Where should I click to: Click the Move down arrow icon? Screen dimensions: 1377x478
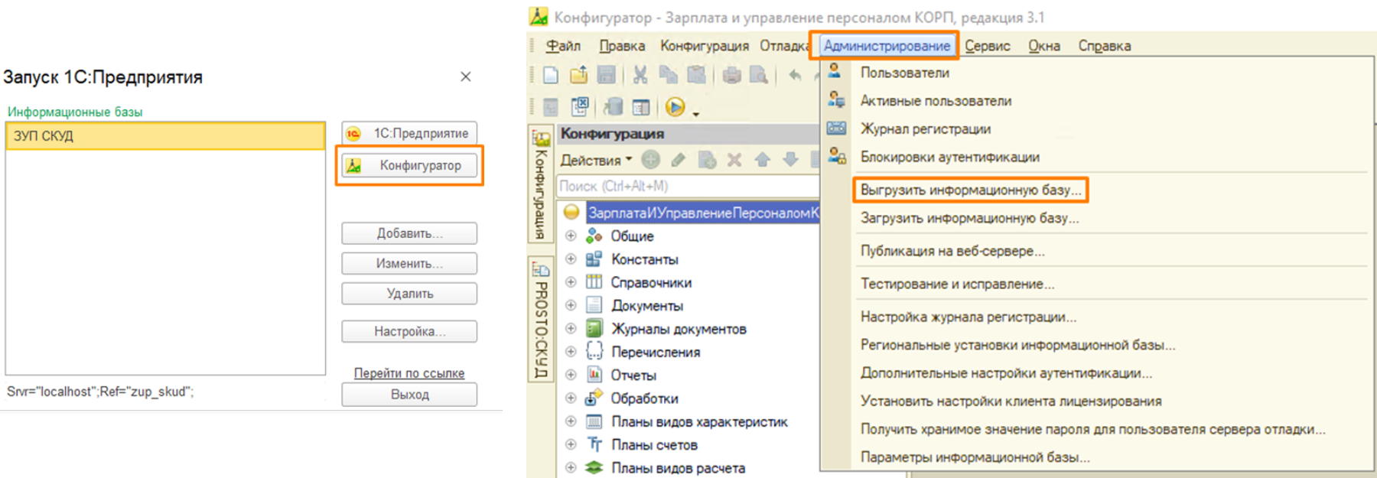(x=791, y=160)
